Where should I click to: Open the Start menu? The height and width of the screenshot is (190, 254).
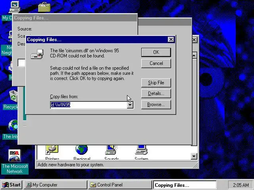pyautogui.click(x=12, y=185)
